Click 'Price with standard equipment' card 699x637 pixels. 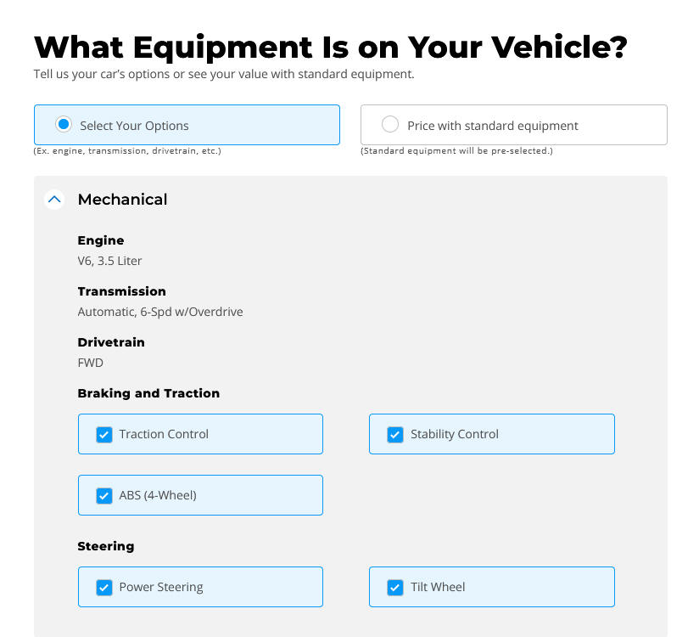(514, 125)
